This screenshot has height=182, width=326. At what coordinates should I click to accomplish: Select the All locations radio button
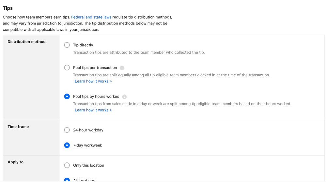tap(67, 180)
